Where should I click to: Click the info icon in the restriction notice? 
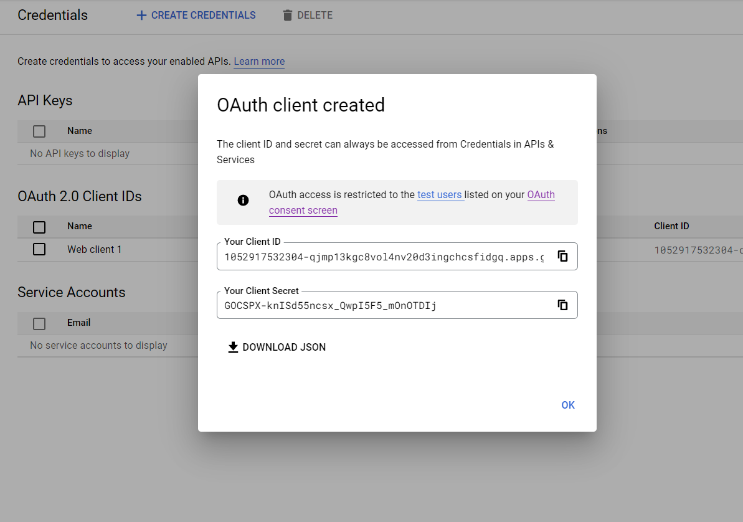[x=244, y=201]
